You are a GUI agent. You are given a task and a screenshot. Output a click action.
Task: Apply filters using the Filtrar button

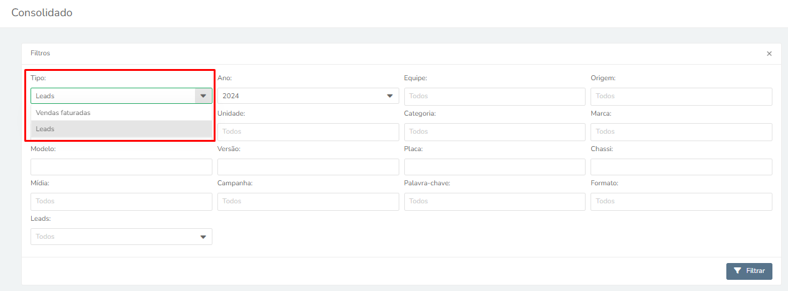point(749,271)
